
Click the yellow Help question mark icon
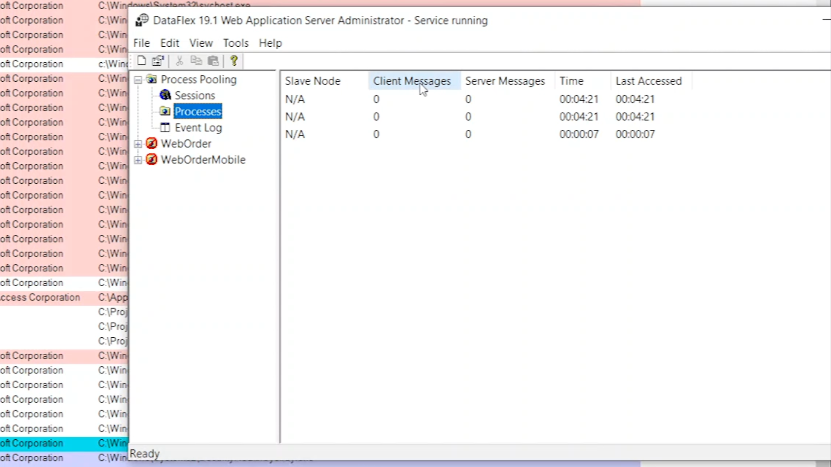(x=234, y=61)
